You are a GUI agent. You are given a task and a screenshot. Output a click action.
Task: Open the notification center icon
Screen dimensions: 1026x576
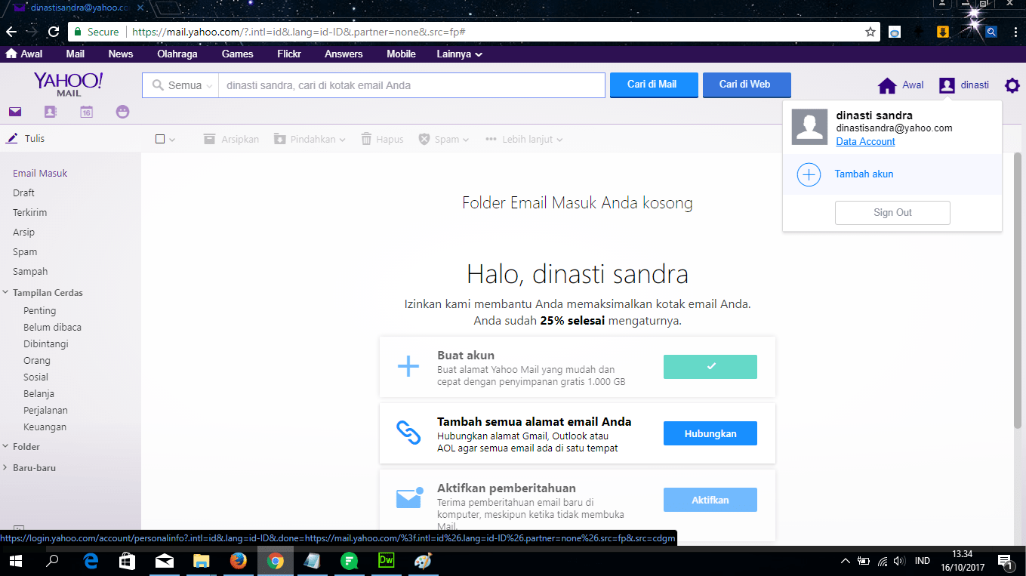click(x=1006, y=561)
